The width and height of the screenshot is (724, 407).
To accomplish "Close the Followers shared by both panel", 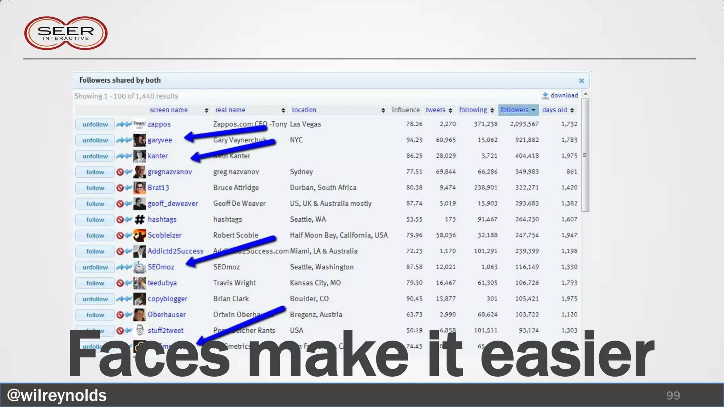I will (x=581, y=81).
